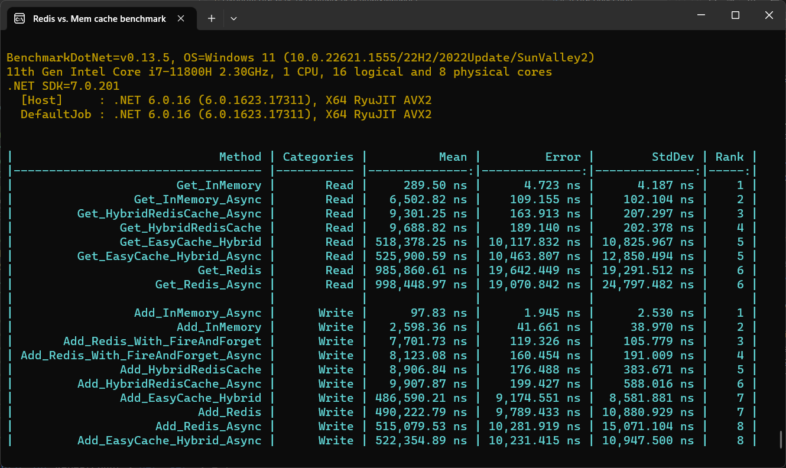
Task: Click the error value '9,789.433 ns'
Action: 538,412
